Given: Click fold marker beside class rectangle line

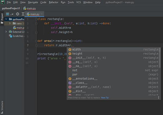Looking at the screenshot, I should (x=36, y=19).
